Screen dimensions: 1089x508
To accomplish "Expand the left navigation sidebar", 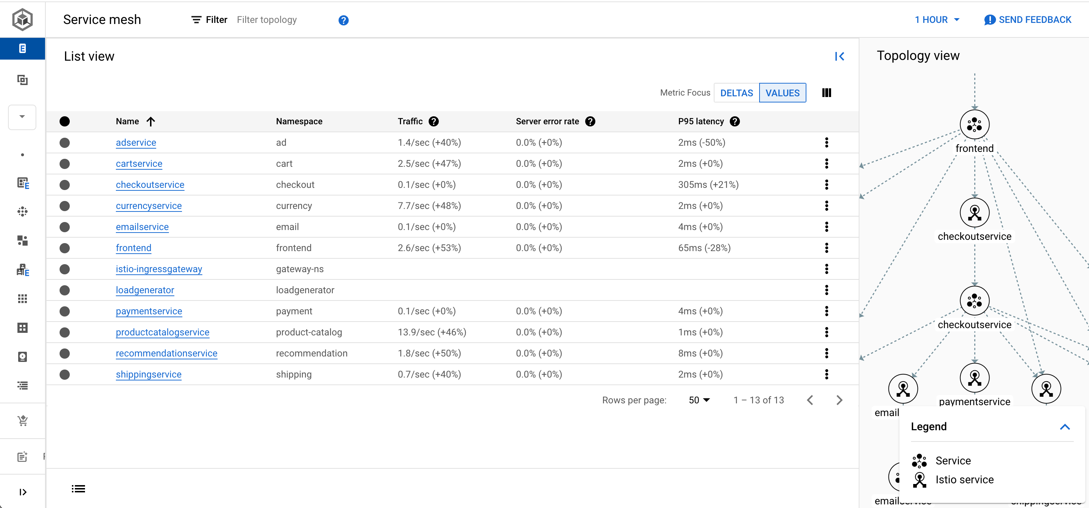I will point(23,492).
